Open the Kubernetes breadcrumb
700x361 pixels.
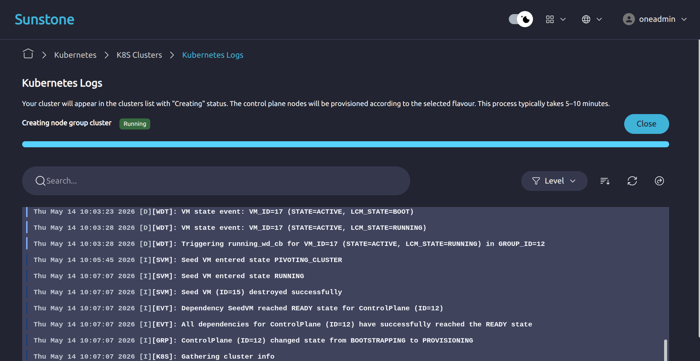coord(75,55)
